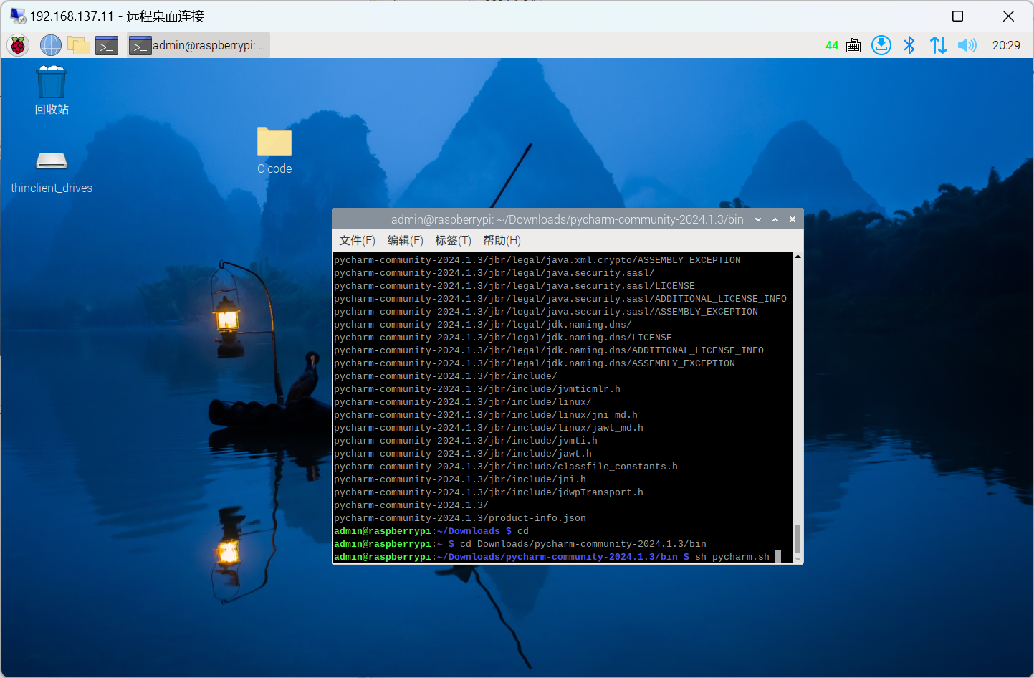Close the terminal window with X
The image size is (1034, 678).
793,220
